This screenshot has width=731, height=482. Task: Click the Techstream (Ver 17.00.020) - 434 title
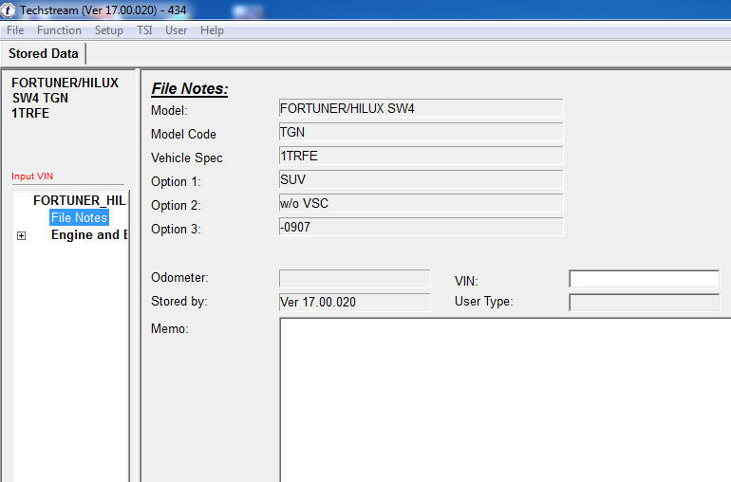pos(103,9)
